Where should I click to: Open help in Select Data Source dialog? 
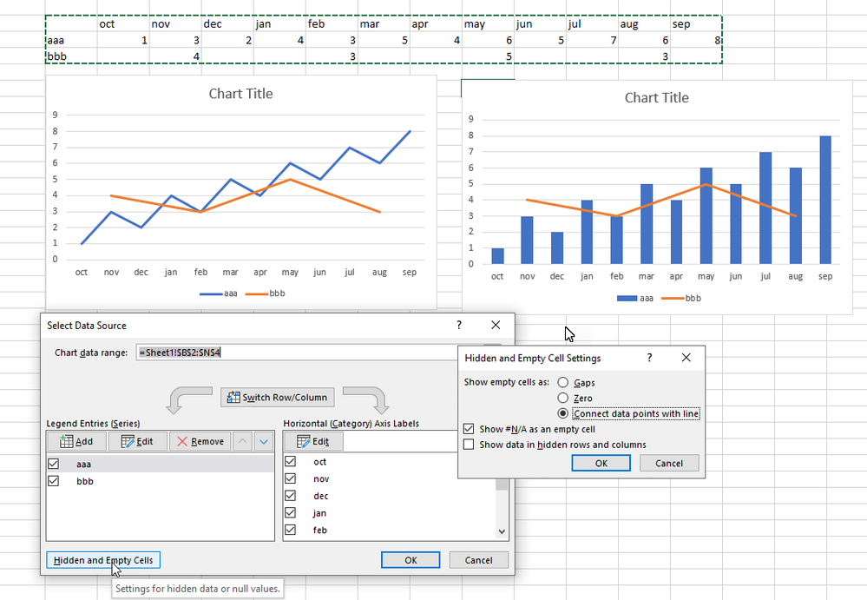point(459,325)
